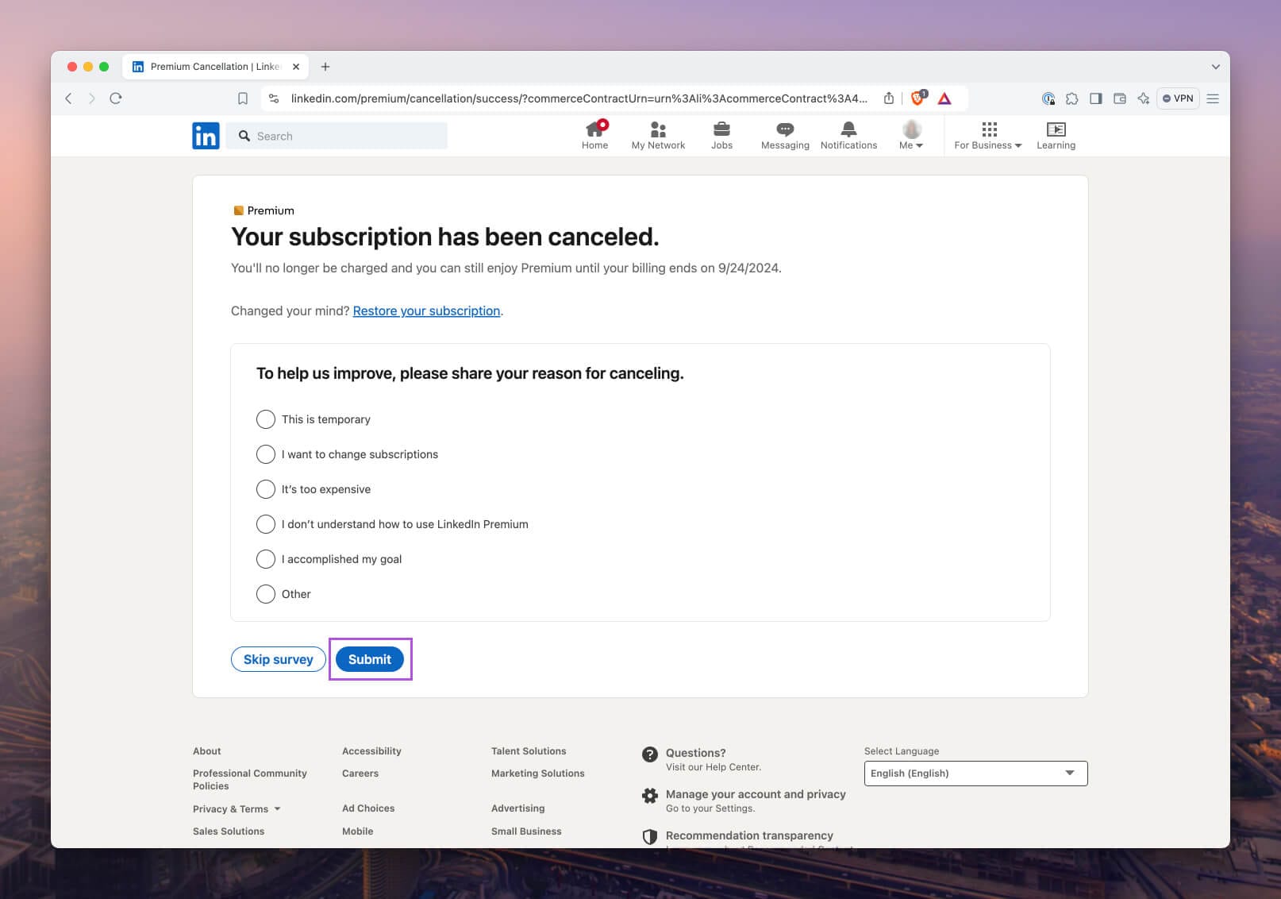Open Leo AI sparkle icon
1281x899 pixels.
click(x=1144, y=98)
